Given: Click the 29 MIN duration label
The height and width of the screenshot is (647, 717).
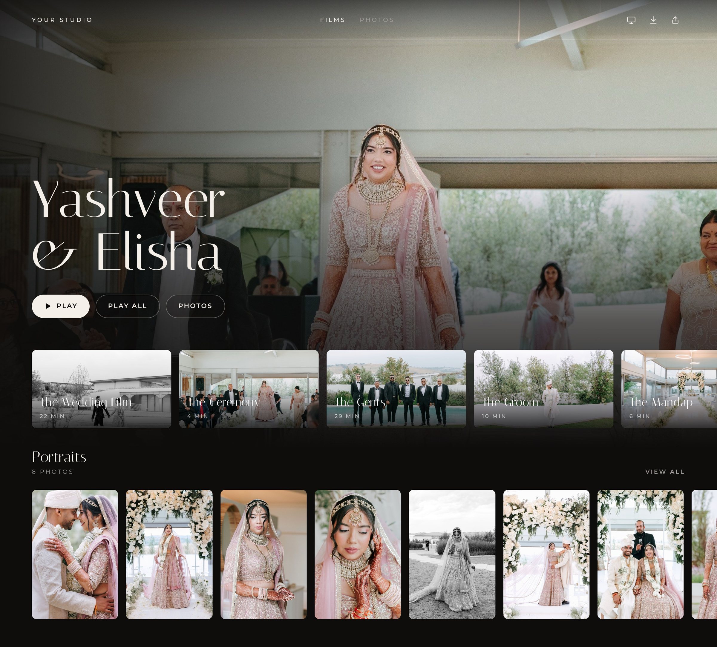Looking at the screenshot, I should click(x=347, y=416).
